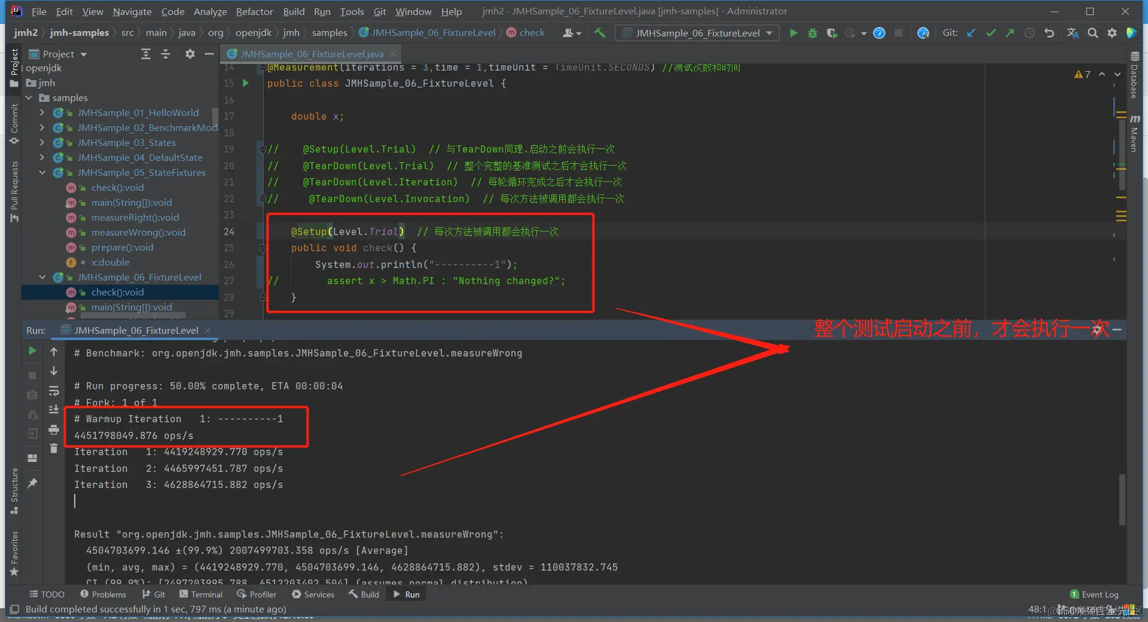Toggle scroll to end in console
Viewport: 1148px width, 622px height.
pyautogui.click(x=54, y=410)
